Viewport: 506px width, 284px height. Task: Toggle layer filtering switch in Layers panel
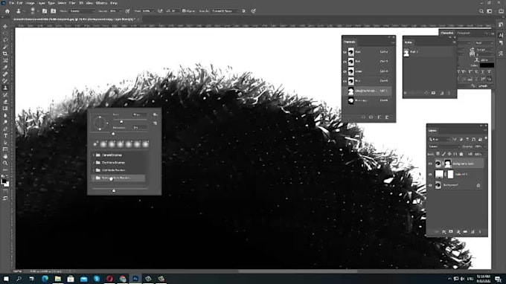[486, 139]
